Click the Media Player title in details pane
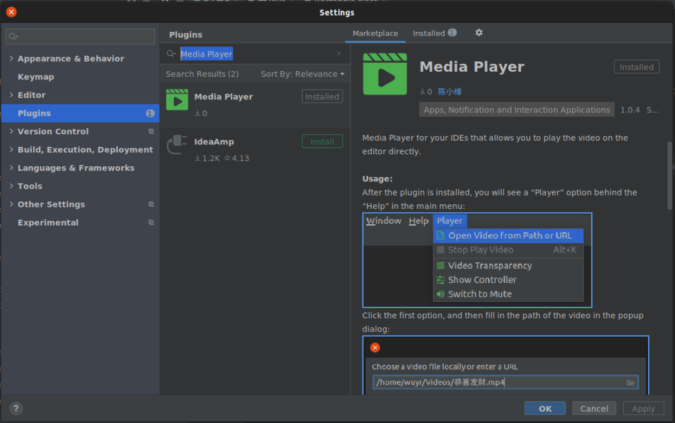 pos(472,67)
